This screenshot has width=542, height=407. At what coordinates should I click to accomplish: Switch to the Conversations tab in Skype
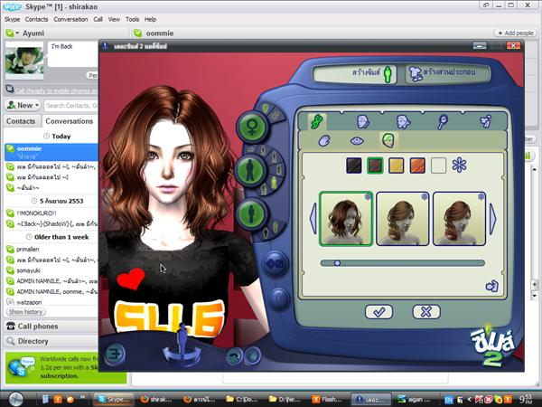(70, 121)
